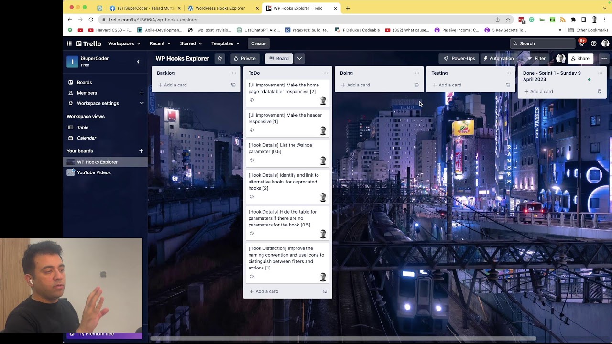Toggle watch icon on home page datatable card
612x344 pixels.
point(251,100)
